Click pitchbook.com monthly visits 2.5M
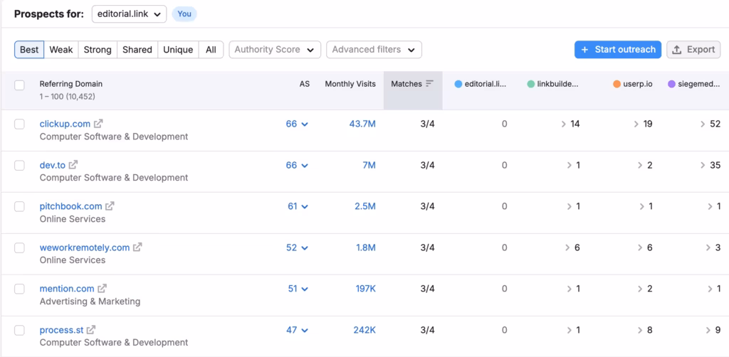Viewport: 729px width, 357px height. (x=365, y=206)
